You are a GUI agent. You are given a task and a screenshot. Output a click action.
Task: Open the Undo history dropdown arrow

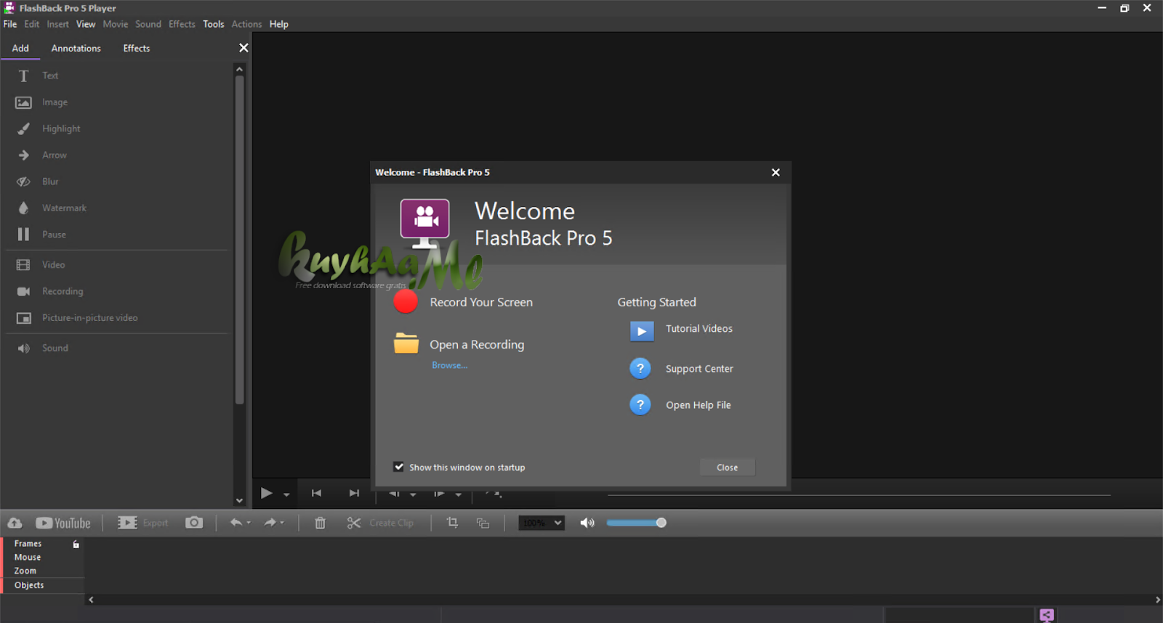(249, 523)
